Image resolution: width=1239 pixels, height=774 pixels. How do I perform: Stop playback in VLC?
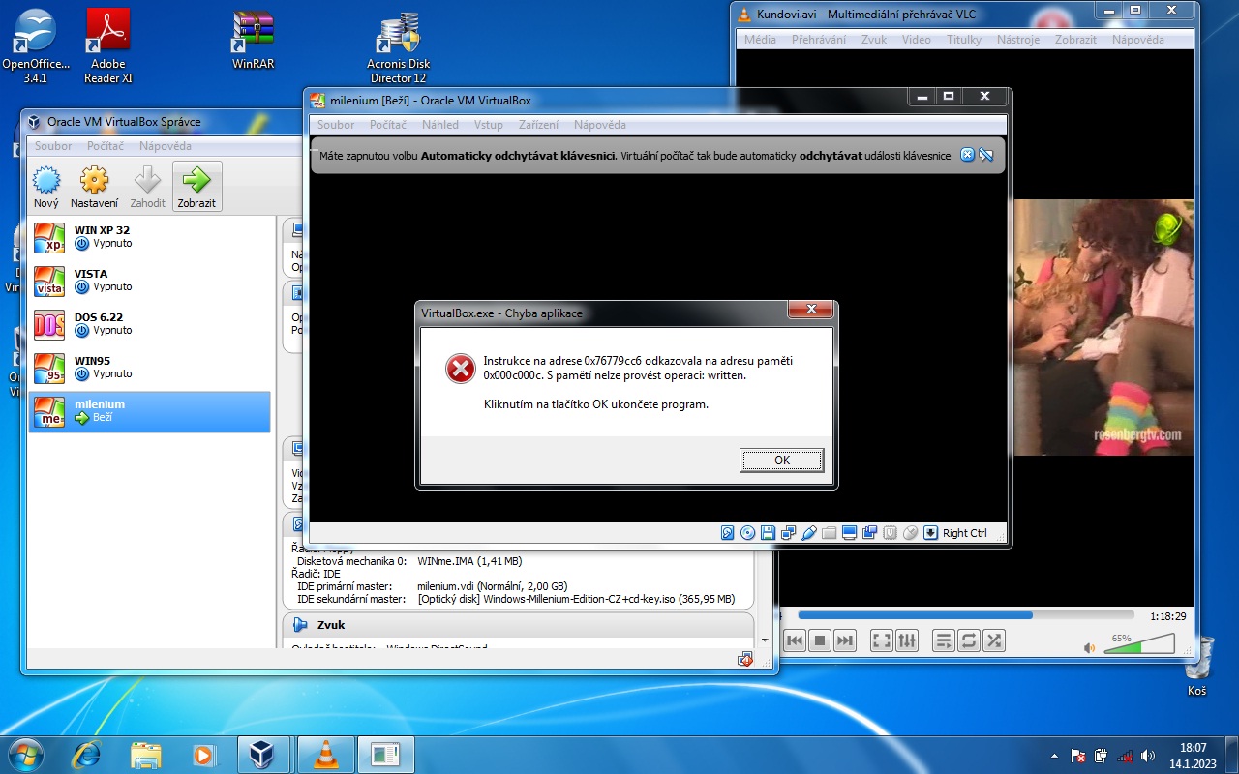[820, 640]
